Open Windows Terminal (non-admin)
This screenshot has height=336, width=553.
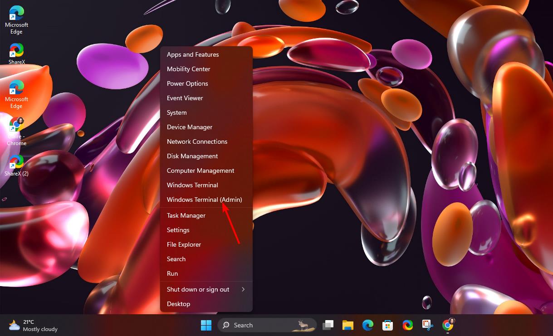(x=206, y=185)
